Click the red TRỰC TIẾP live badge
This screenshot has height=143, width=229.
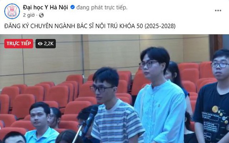coord(19,44)
